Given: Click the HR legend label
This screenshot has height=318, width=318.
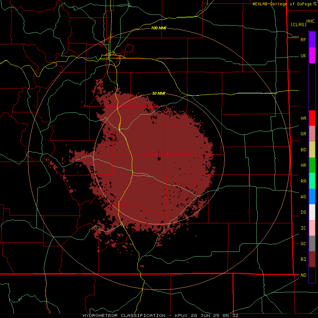Looking at the screenshot, I should (303, 165).
